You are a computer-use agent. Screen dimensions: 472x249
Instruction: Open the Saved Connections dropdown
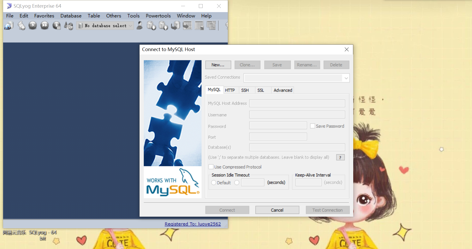click(x=346, y=78)
